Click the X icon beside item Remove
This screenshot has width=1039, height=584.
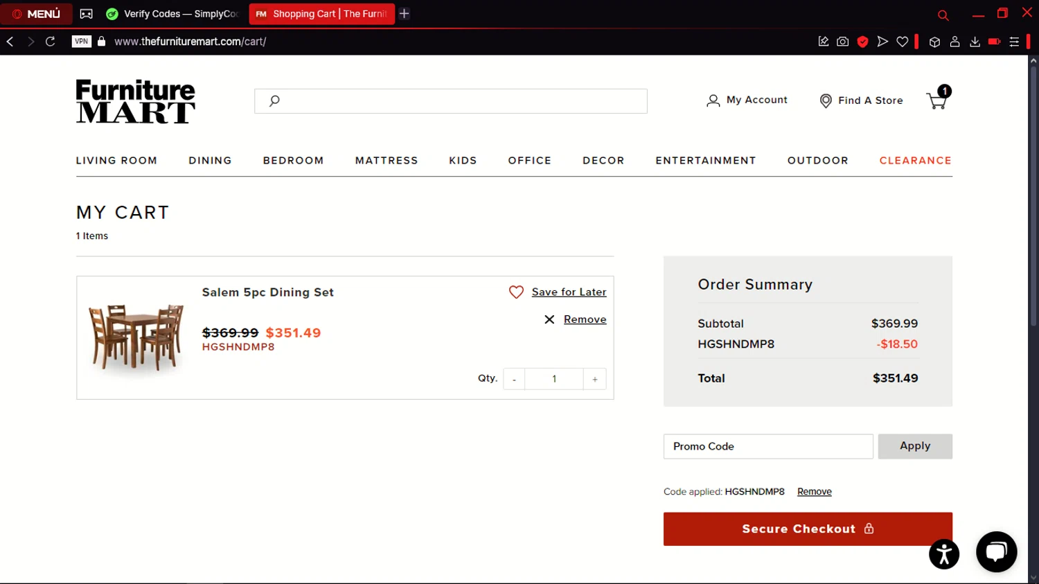tap(549, 319)
